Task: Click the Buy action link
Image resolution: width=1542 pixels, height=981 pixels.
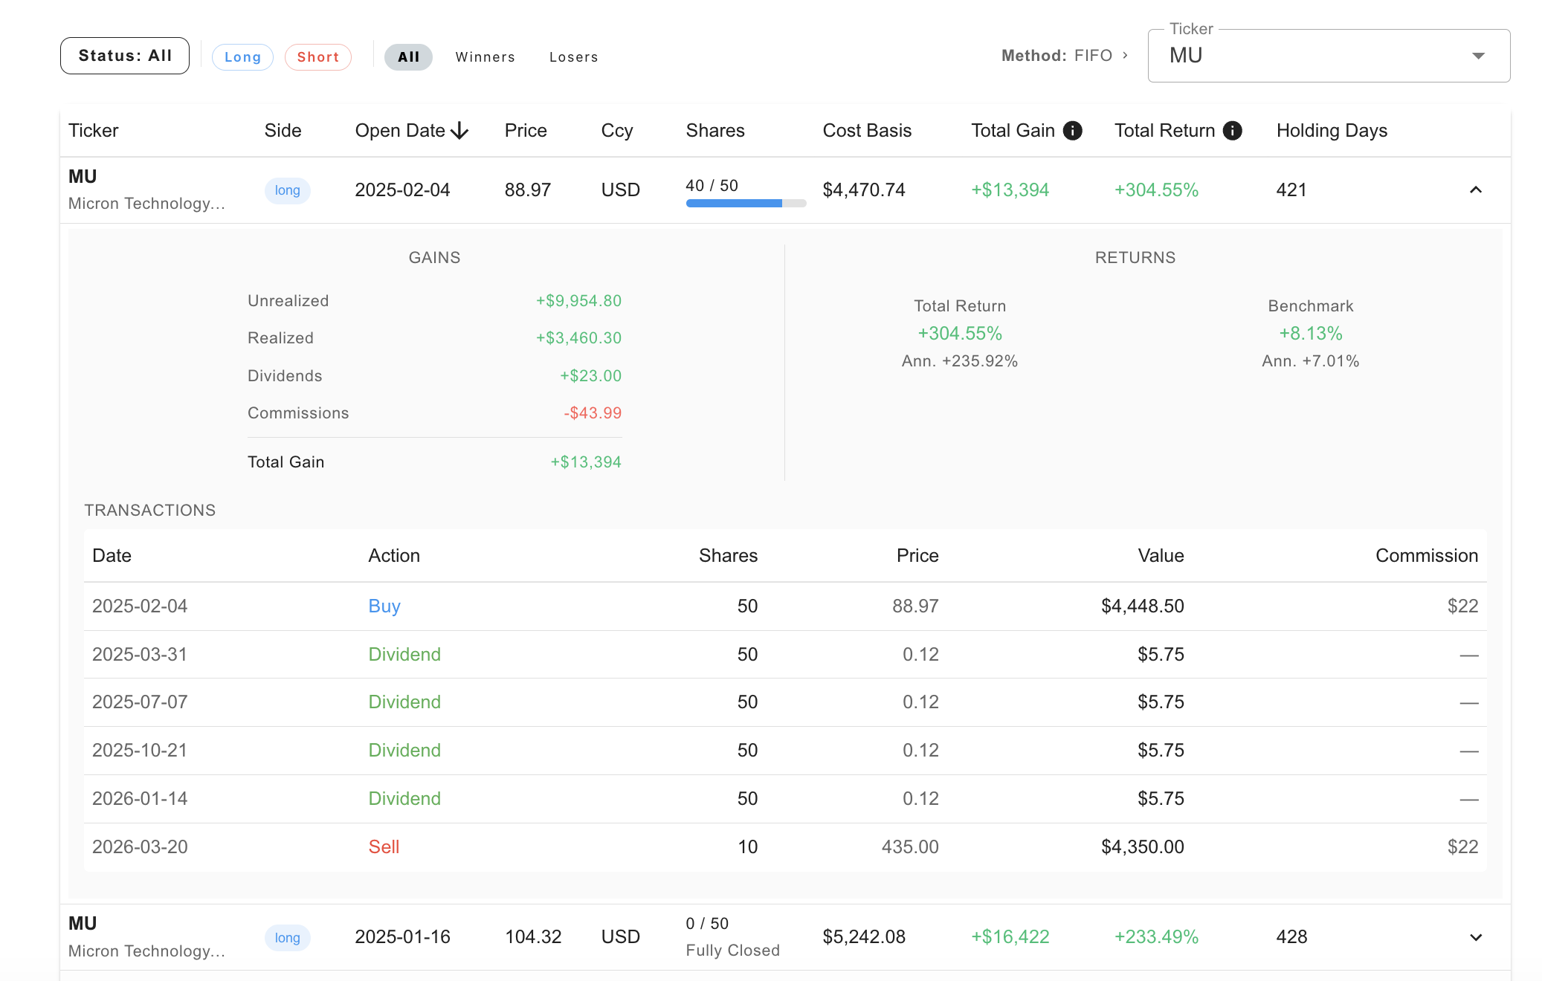Action: pos(384,606)
